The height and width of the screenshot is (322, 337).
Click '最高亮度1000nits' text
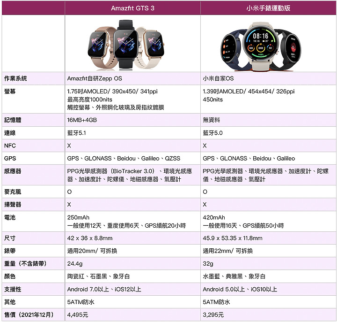click(89, 100)
